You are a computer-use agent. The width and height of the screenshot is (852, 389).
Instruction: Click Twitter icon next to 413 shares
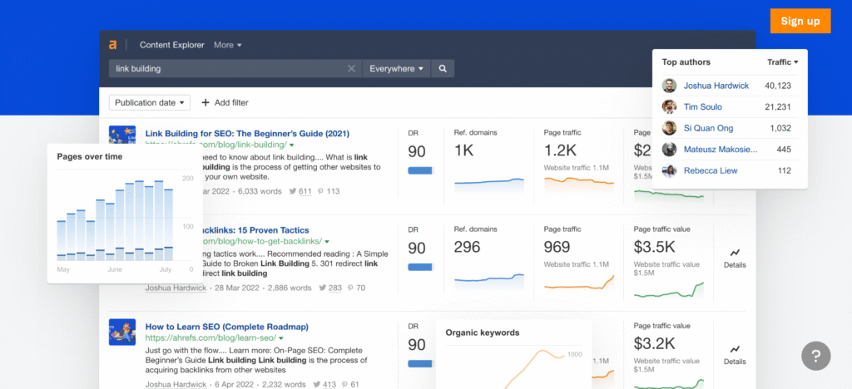tap(317, 385)
